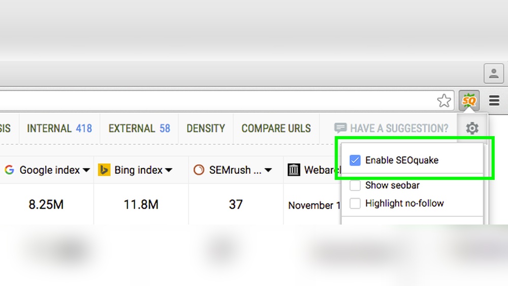Click the Google index value 8.25M
The height and width of the screenshot is (286, 508).
pyautogui.click(x=46, y=205)
